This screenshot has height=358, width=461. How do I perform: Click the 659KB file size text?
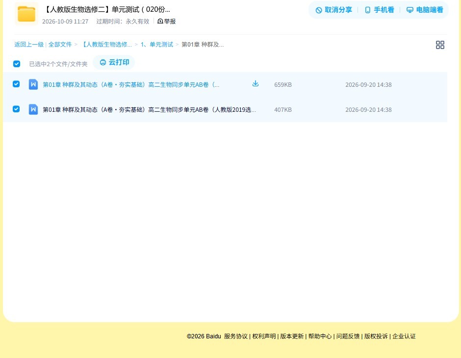(x=283, y=85)
